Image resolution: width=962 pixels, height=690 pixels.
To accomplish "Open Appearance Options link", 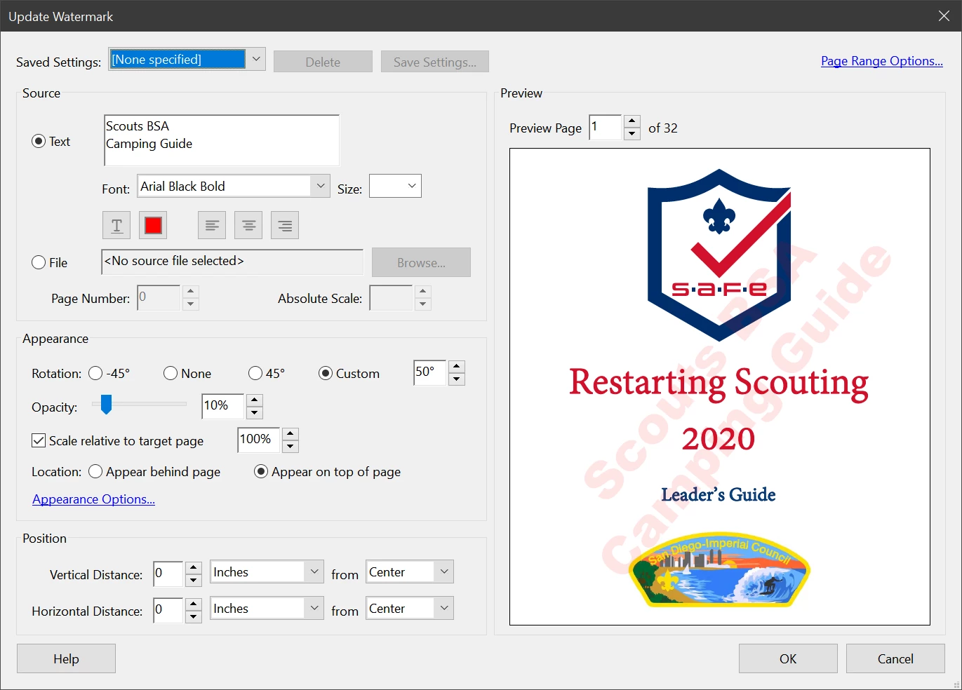I will 93,499.
